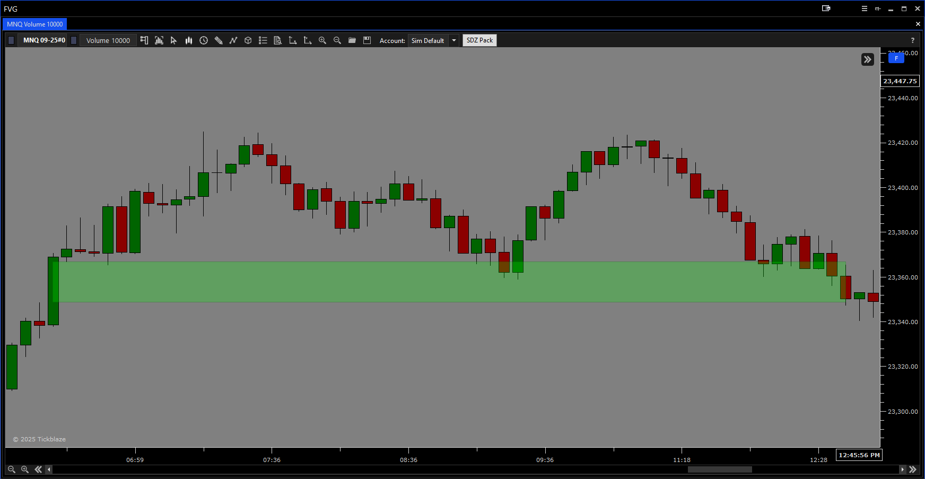Image resolution: width=925 pixels, height=479 pixels.
Task: Click the 07:36 time axis label
Action: 272,460
